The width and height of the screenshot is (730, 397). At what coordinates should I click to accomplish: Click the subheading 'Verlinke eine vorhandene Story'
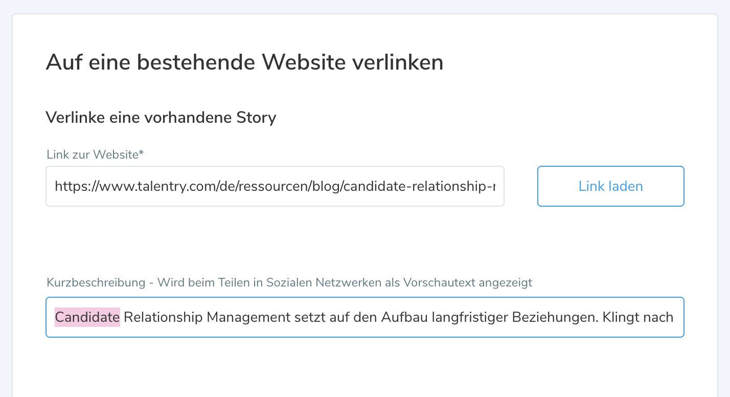pos(161,118)
